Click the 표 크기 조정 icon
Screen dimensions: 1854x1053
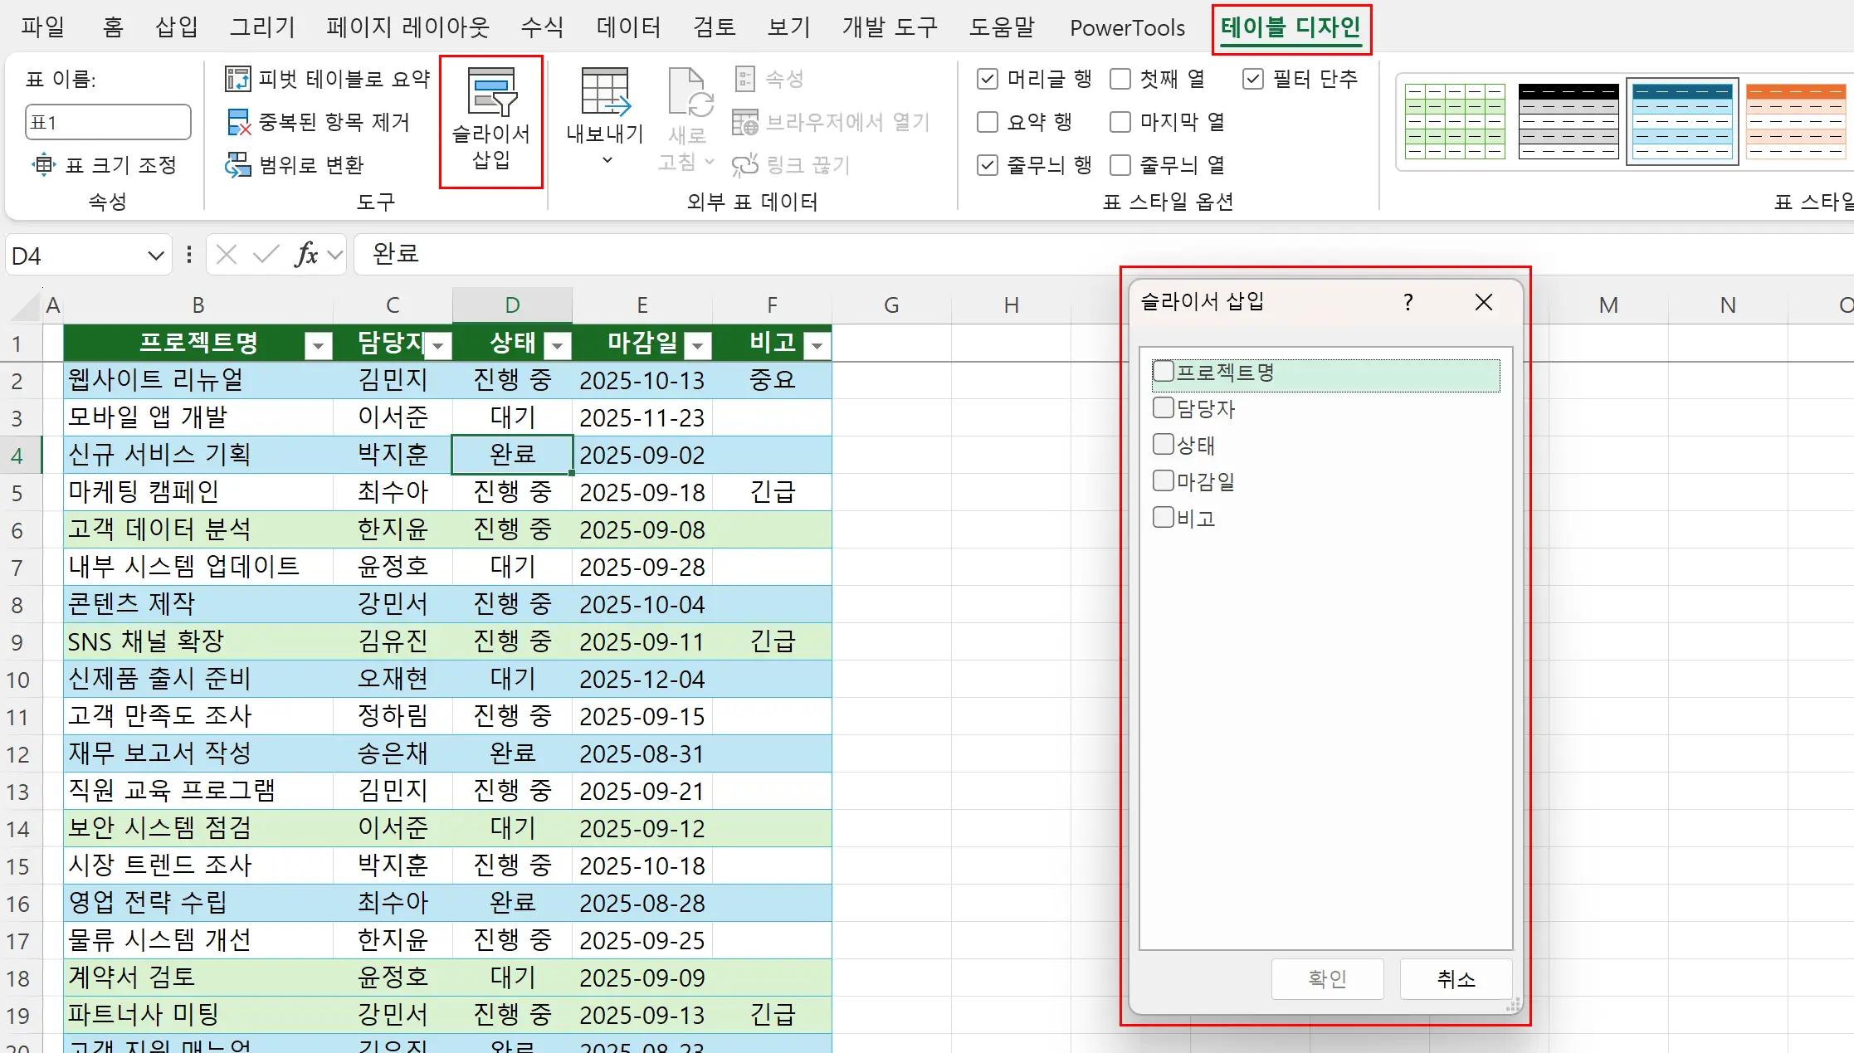coord(44,164)
